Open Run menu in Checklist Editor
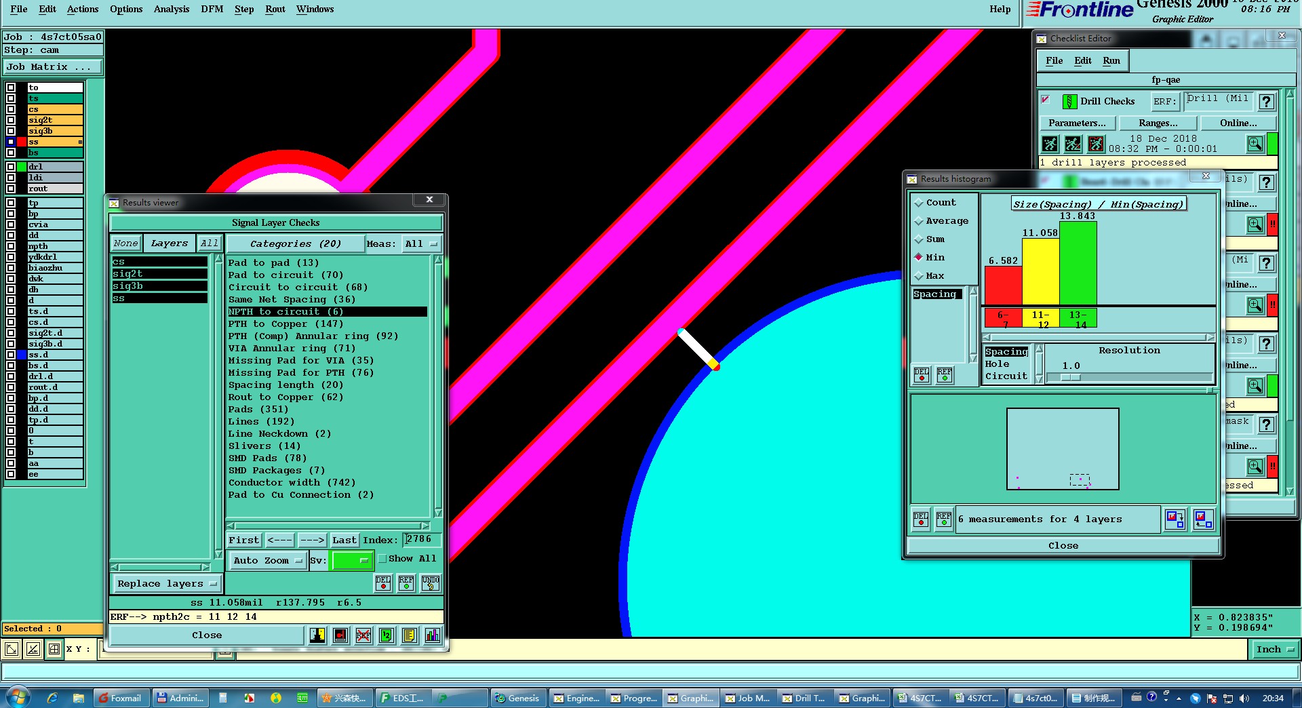The height and width of the screenshot is (708, 1302). click(x=1111, y=61)
